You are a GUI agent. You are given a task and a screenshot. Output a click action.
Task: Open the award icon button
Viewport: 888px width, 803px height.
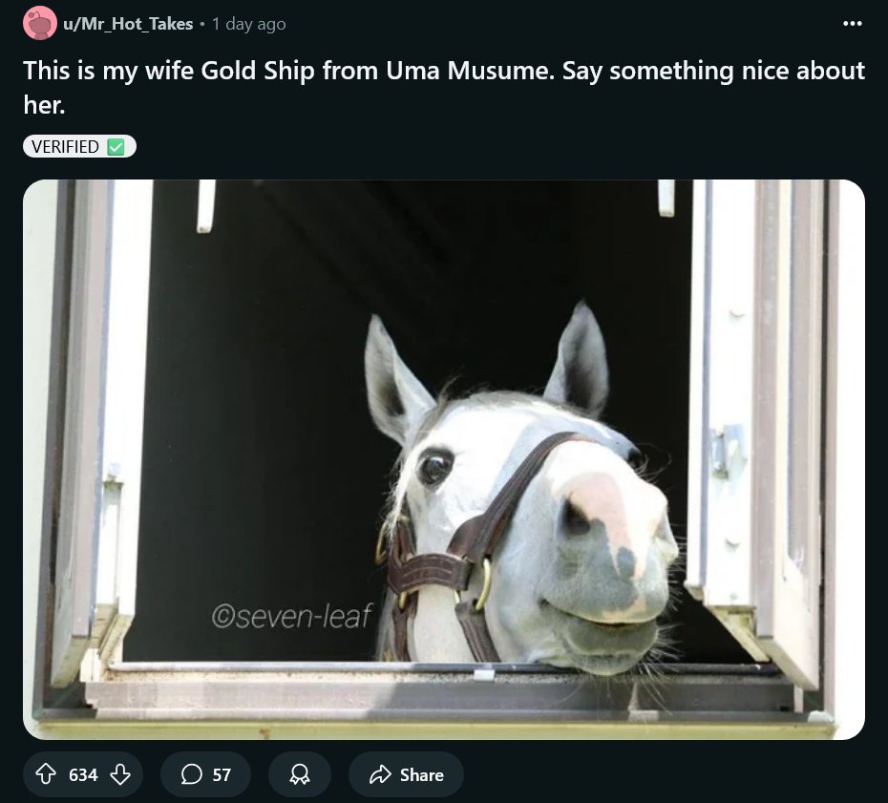click(x=300, y=774)
